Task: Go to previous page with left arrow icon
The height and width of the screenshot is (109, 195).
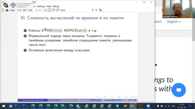Action: 37,10
